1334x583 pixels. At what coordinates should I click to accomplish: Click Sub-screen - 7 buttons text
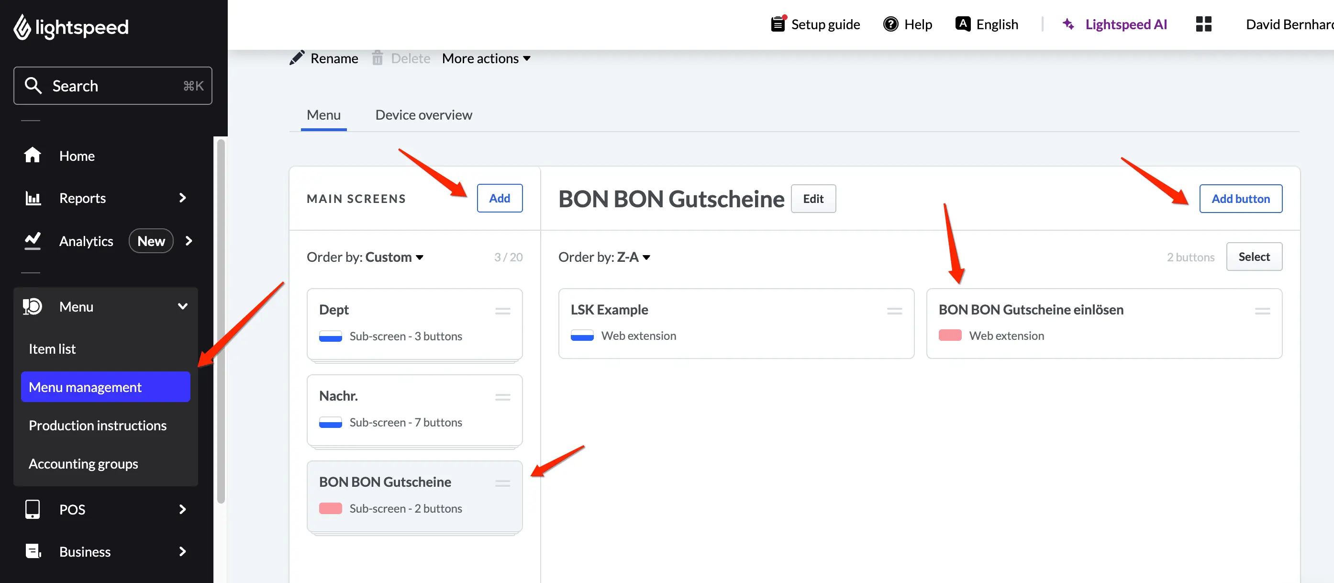405,422
